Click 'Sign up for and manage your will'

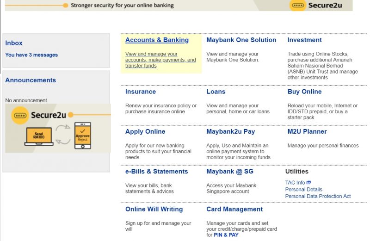158,226
